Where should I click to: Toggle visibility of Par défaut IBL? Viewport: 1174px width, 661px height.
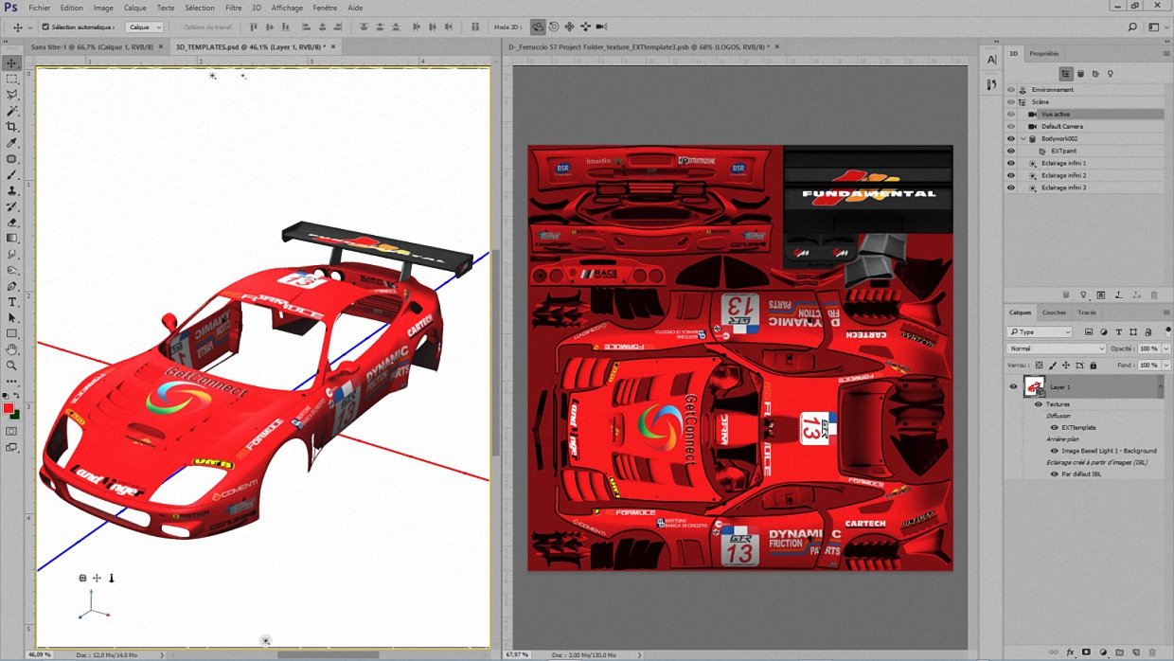click(1054, 473)
